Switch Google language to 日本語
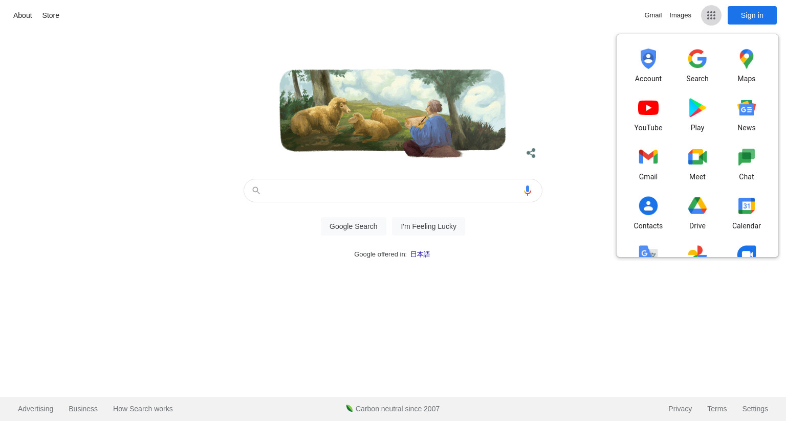The image size is (786, 421). (x=420, y=254)
